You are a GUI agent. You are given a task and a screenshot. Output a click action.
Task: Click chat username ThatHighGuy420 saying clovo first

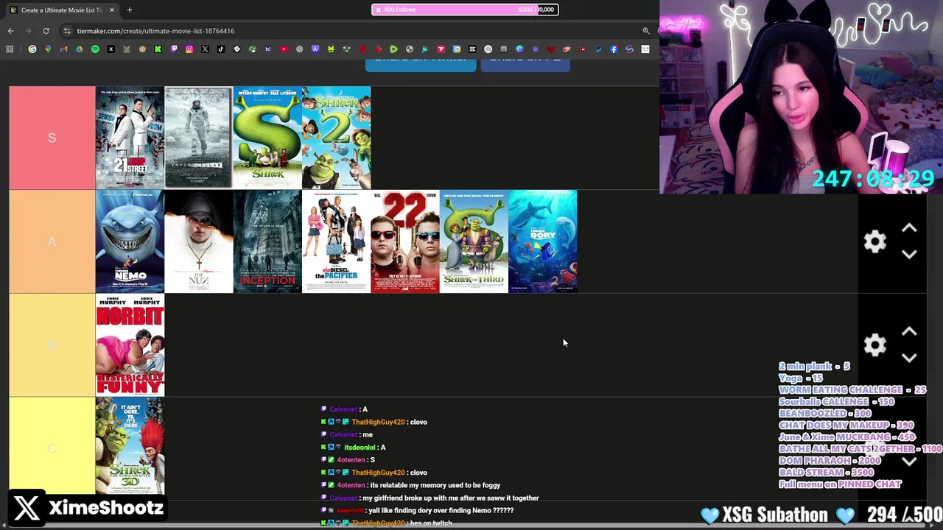[x=378, y=422]
